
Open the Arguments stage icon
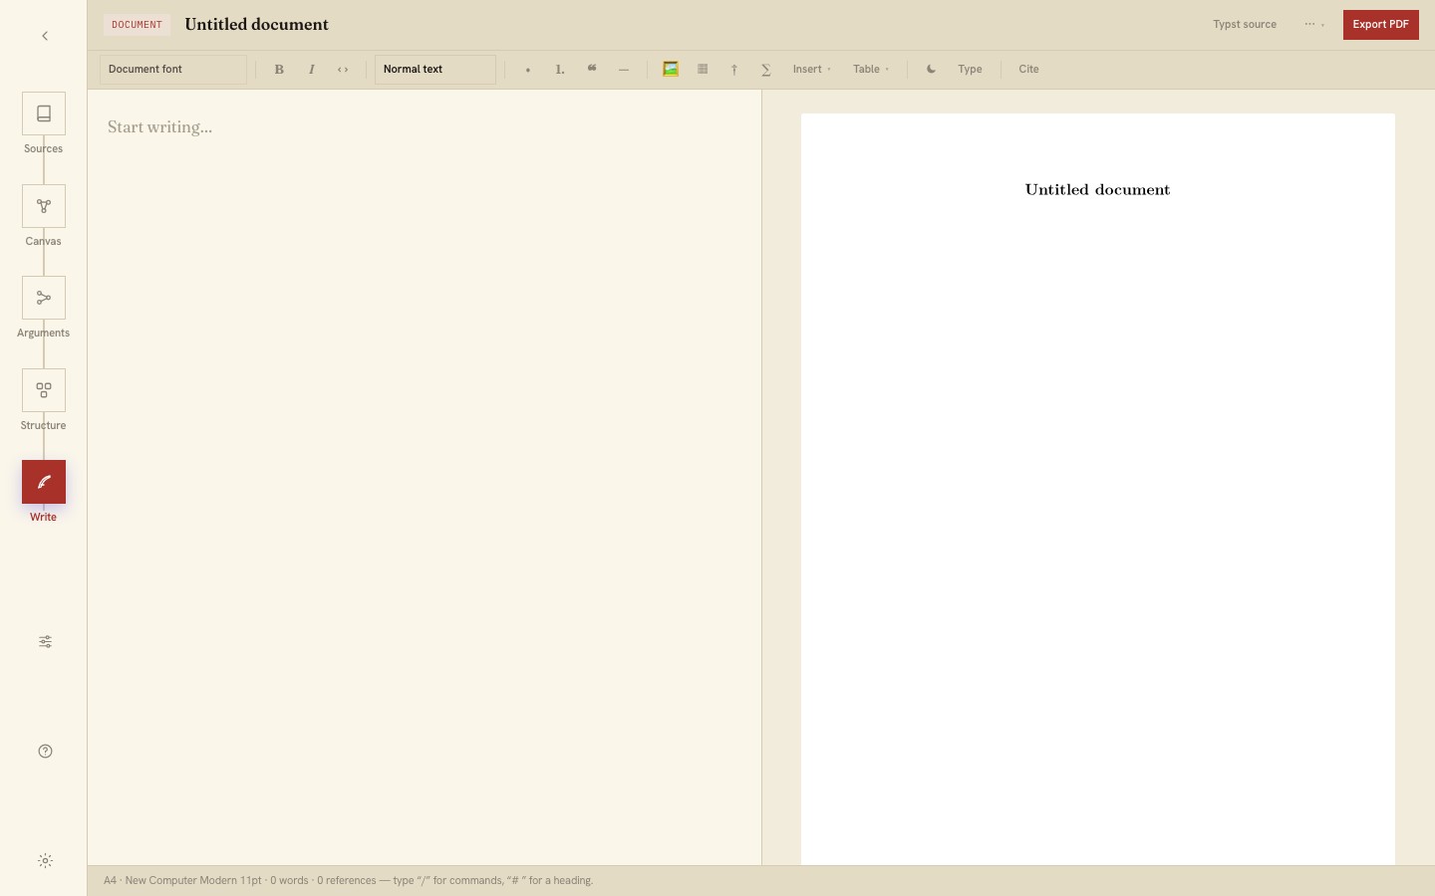click(x=44, y=298)
